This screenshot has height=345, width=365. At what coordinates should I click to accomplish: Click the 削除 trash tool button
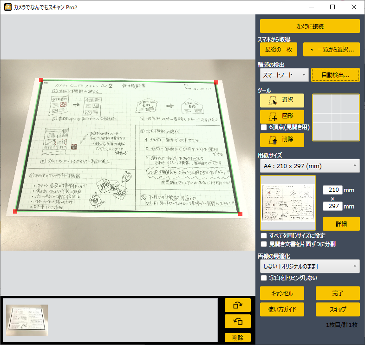(x=282, y=140)
